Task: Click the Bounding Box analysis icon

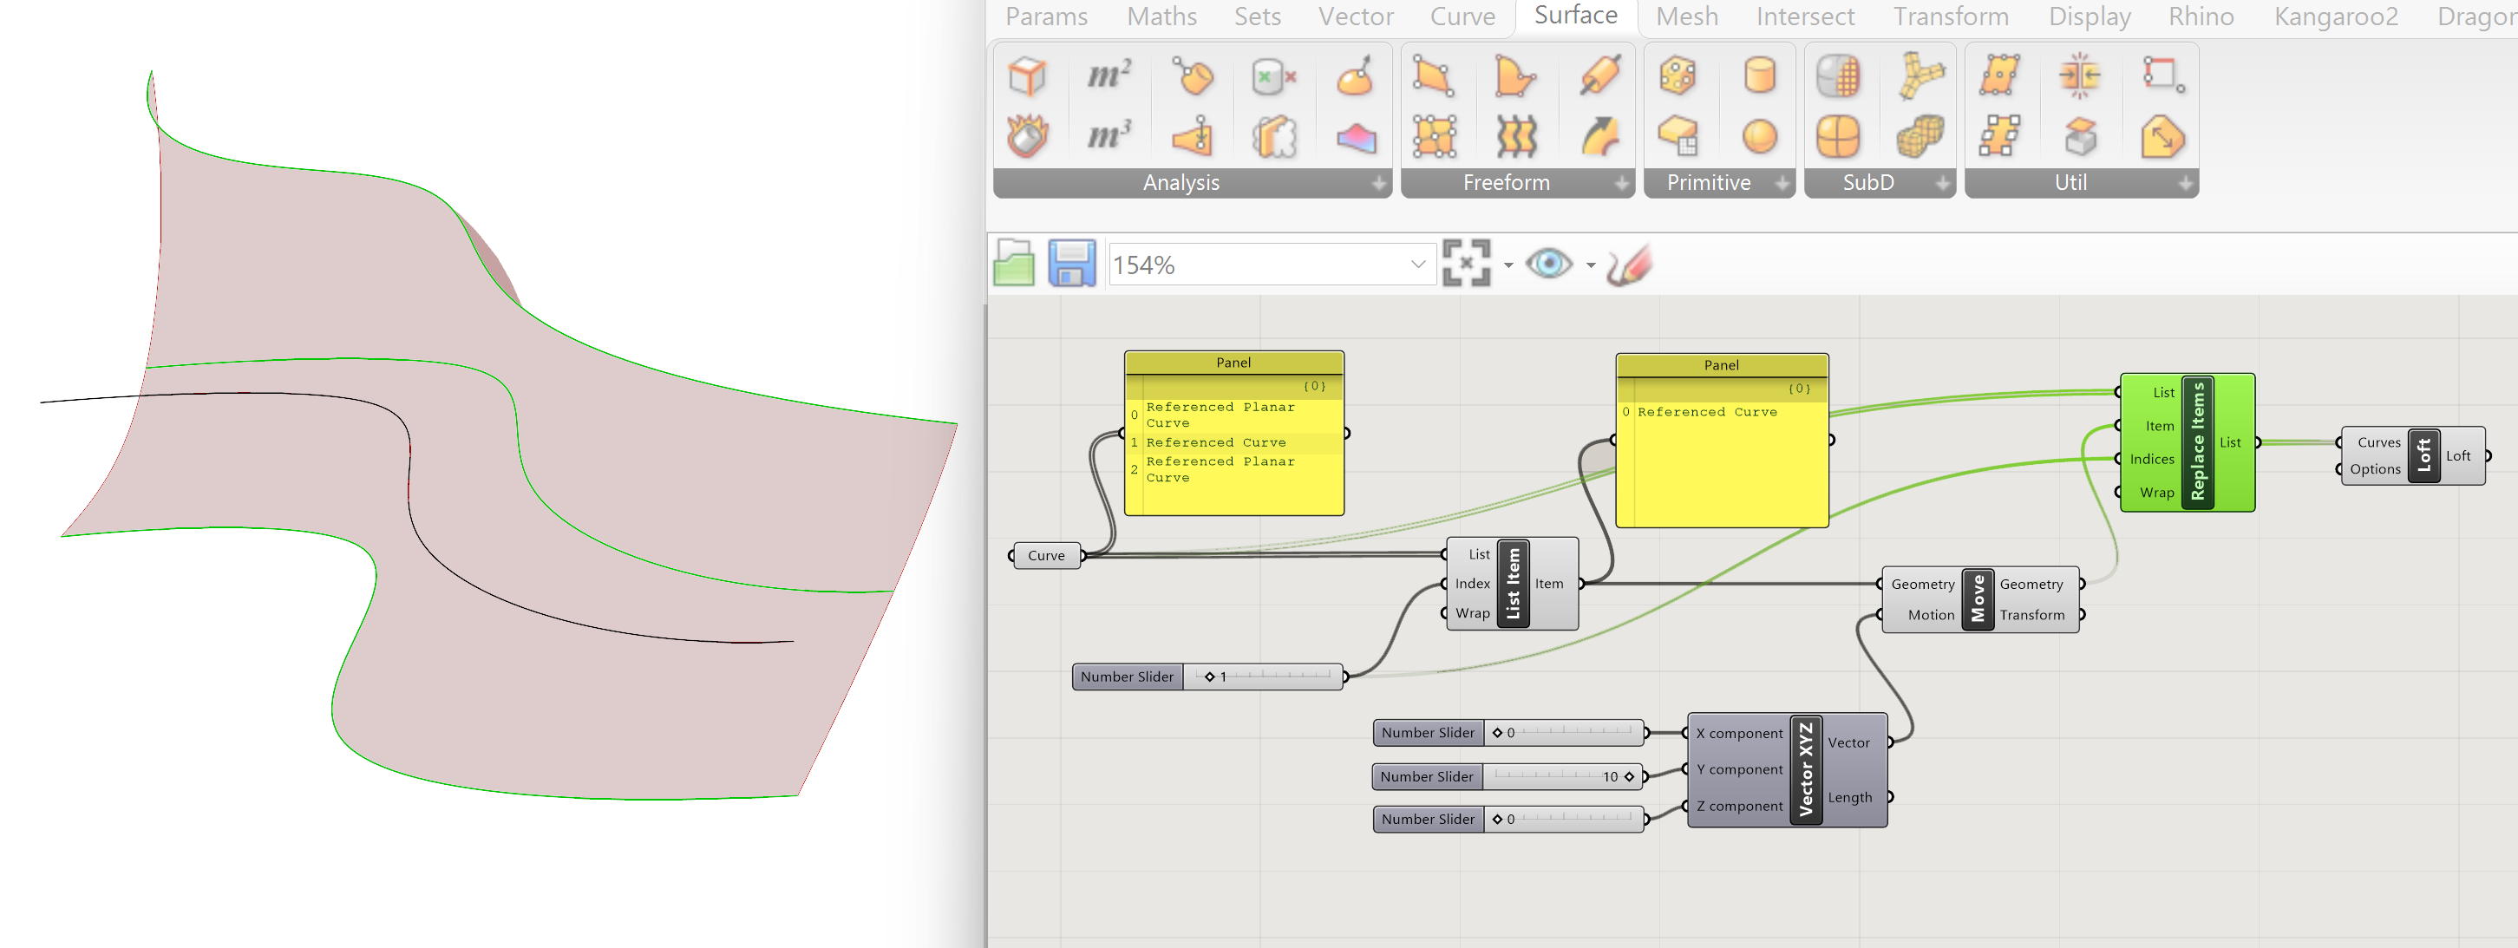Action: coord(1027,76)
